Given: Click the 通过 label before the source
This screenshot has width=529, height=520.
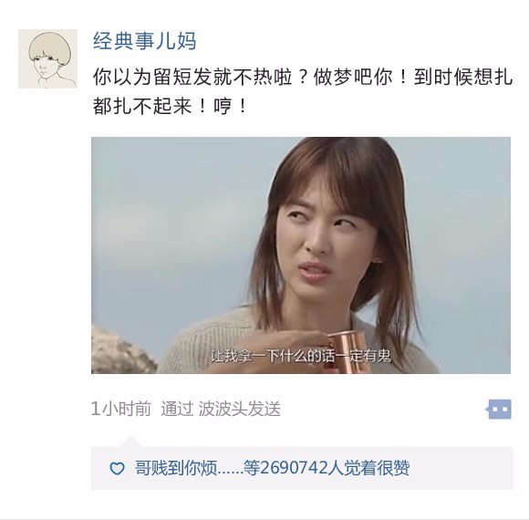Looking at the screenshot, I should [x=177, y=409].
